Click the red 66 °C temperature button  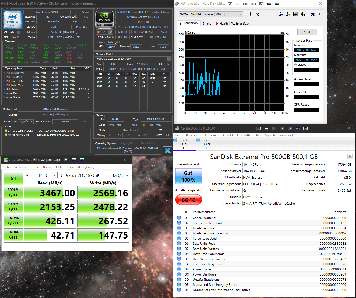tap(188, 200)
